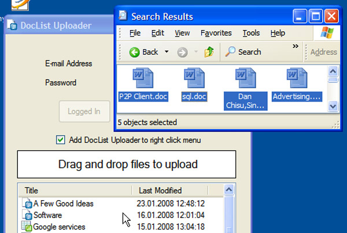Click the Address bar label in Search Results
347x233 pixels.
pos(323,52)
